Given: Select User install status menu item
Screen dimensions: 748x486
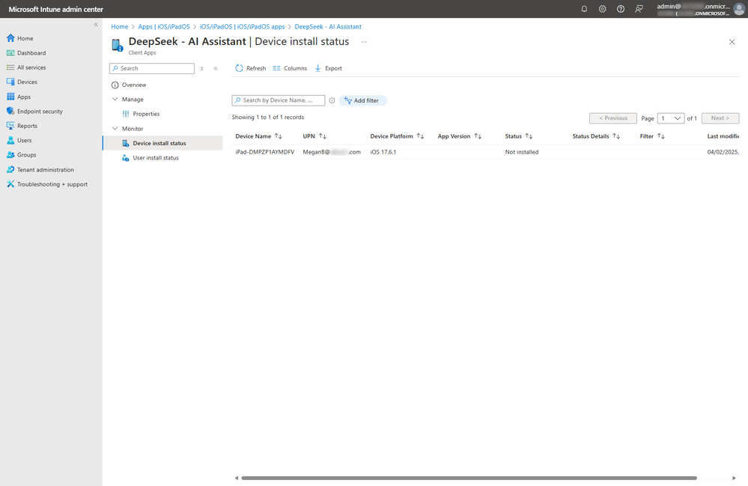Looking at the screenshot, I should point(156,158).
